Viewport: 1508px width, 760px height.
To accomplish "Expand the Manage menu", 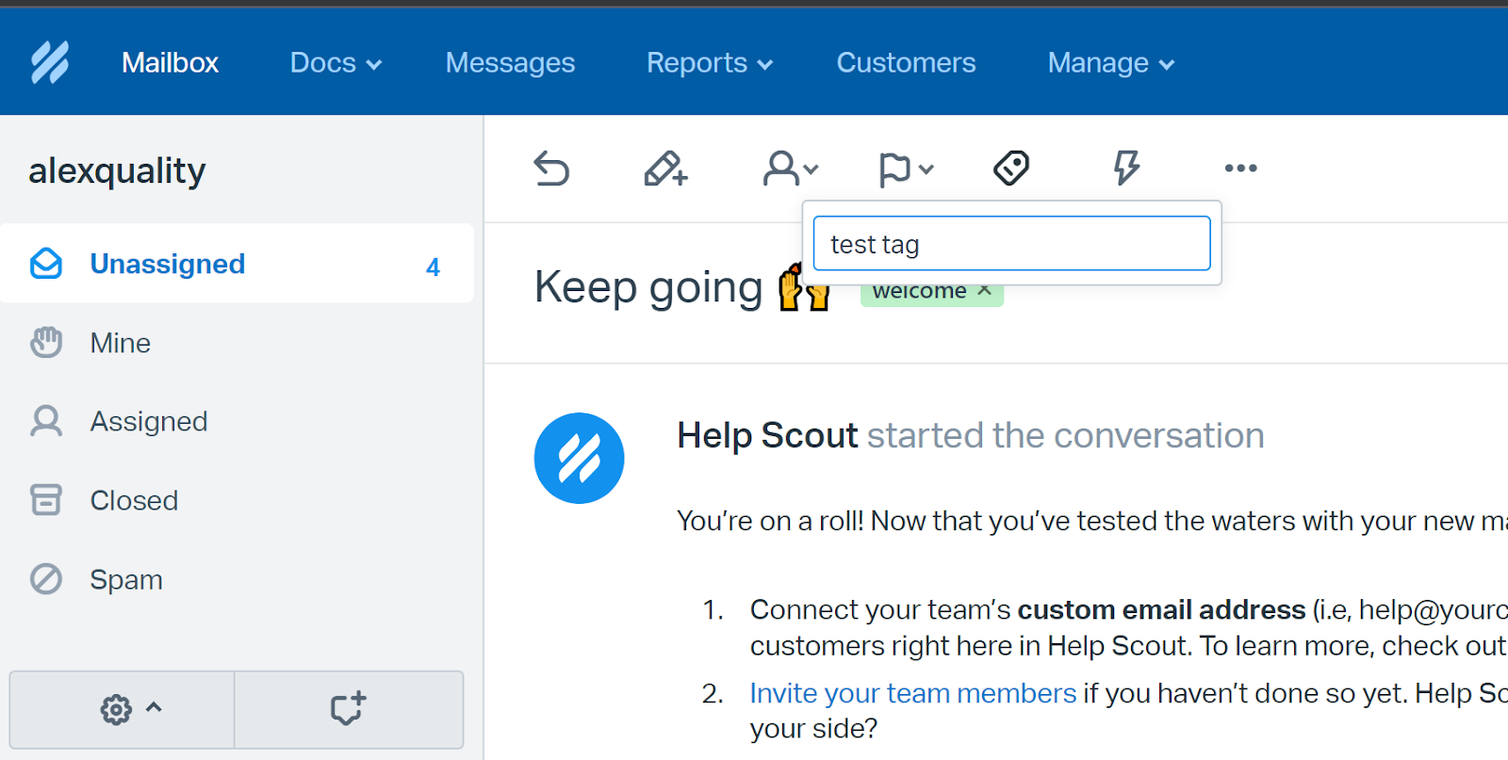I will click(1111, 63).
